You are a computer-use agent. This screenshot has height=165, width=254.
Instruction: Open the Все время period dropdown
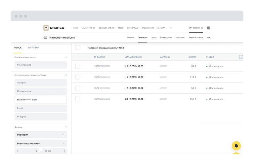(41, 135)
